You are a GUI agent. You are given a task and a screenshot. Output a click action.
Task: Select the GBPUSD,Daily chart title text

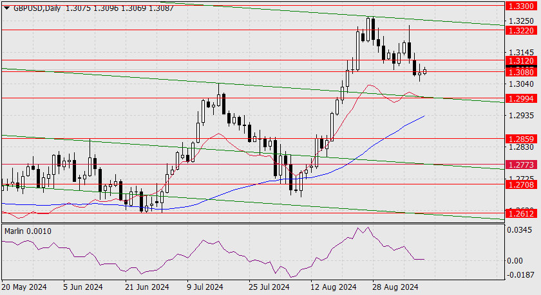click(x=37, y=8)
